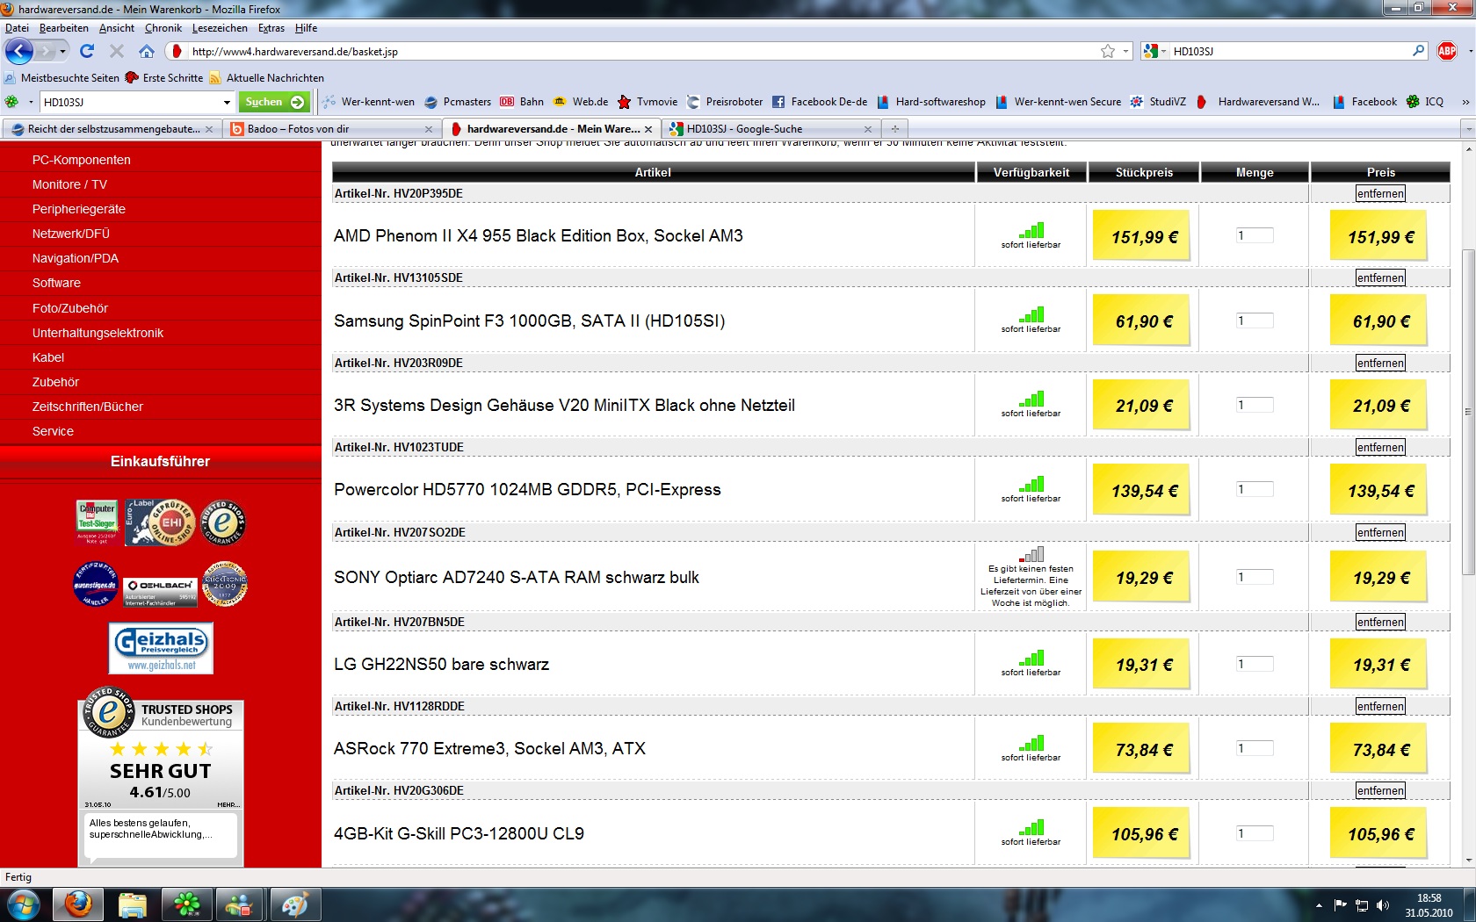This screenshot has height=922, width=1476.
Task: Switch to the Badoo – Fotos von dir tab
Action: click(330, 129)
